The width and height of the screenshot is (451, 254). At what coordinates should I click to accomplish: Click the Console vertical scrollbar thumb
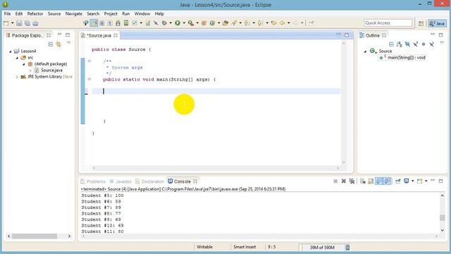443,218
